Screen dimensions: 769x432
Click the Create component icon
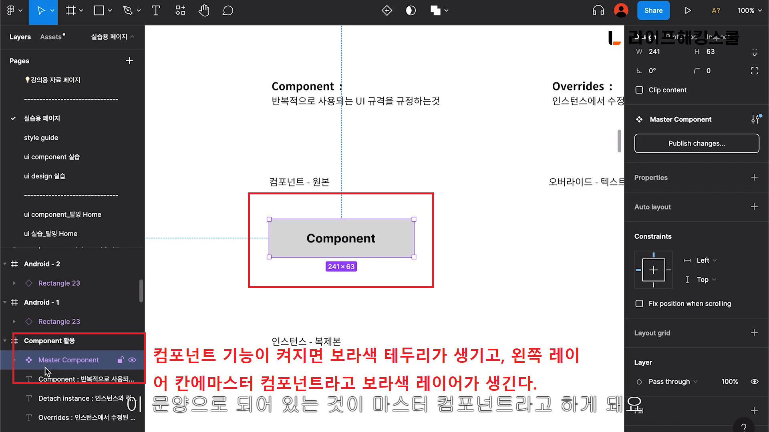(x=387, y=11)
